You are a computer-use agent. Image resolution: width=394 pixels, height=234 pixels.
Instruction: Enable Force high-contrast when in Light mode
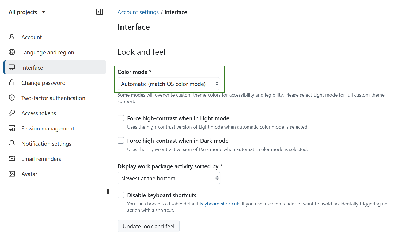[x=121, y=118]
